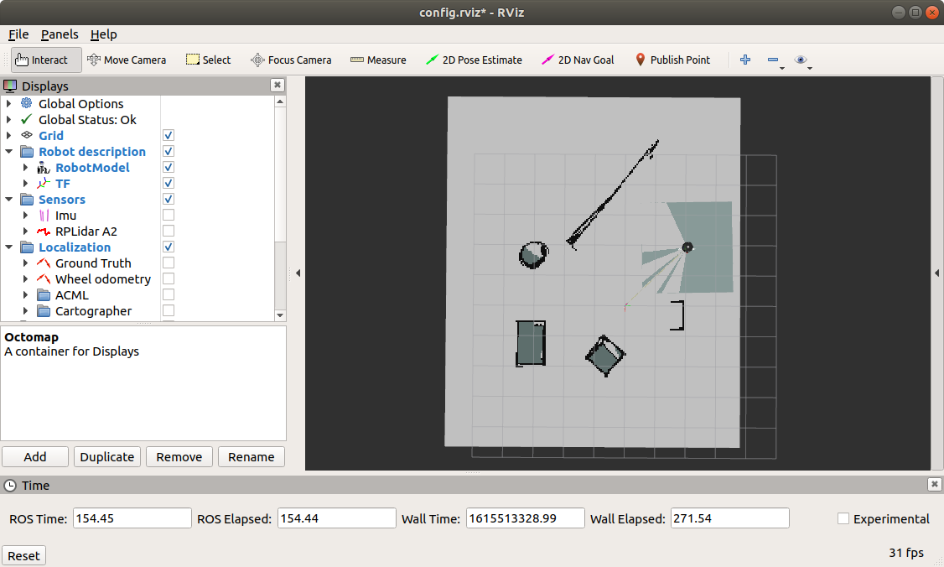The height and width of the screenshot is (567, 944).
Task: Choose the Measure tool
Action: pos(378,60)
